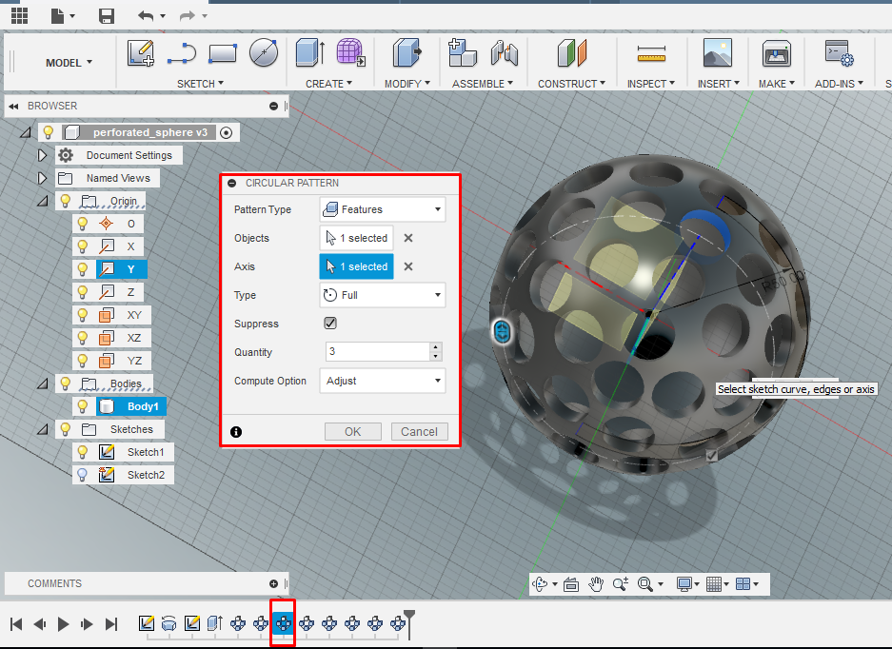Viewport: 892px width, 649px height.
Task: Open the CREATE menu
Action: [x=328, y=84]
